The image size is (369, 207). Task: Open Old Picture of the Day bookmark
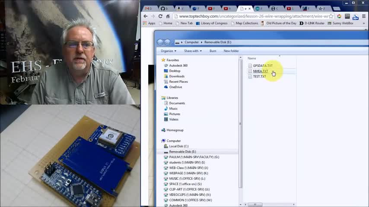[x=279, y=23]
